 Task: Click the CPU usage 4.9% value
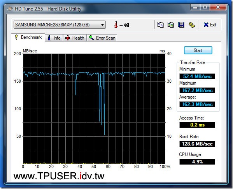coord(197,161)
